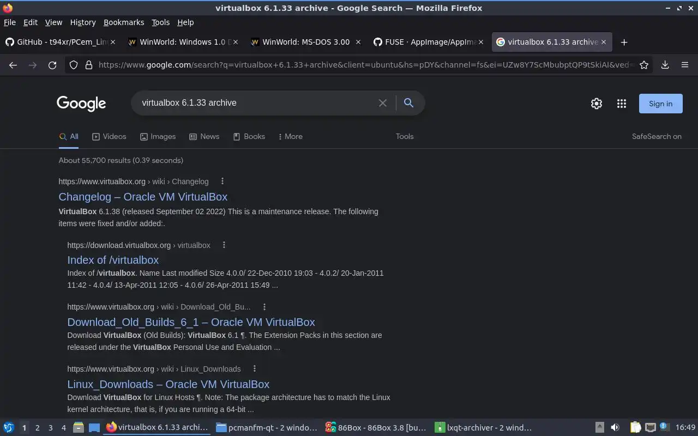Open the Index of /virtualbox result
The image size is (698, 436).
(x=113, y=260)
